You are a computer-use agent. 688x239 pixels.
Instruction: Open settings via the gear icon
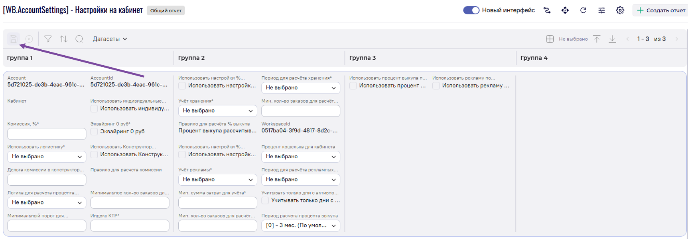[x=620, y=10]
